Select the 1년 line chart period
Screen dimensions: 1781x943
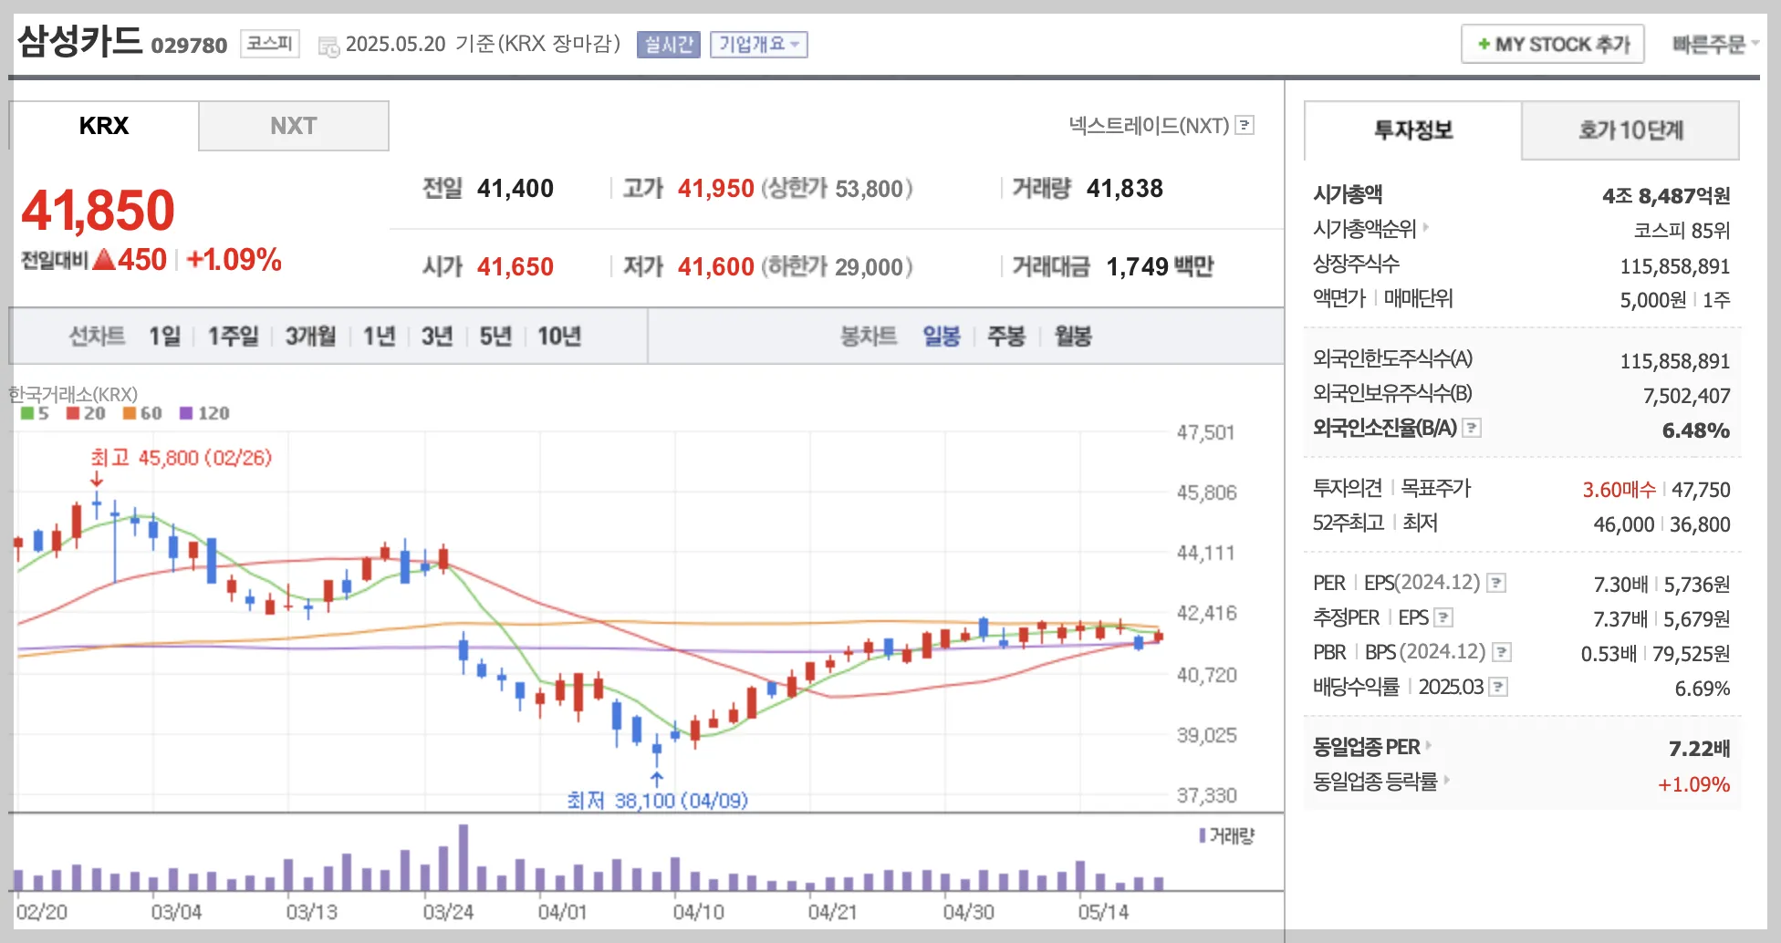click(x=380, y=337)
